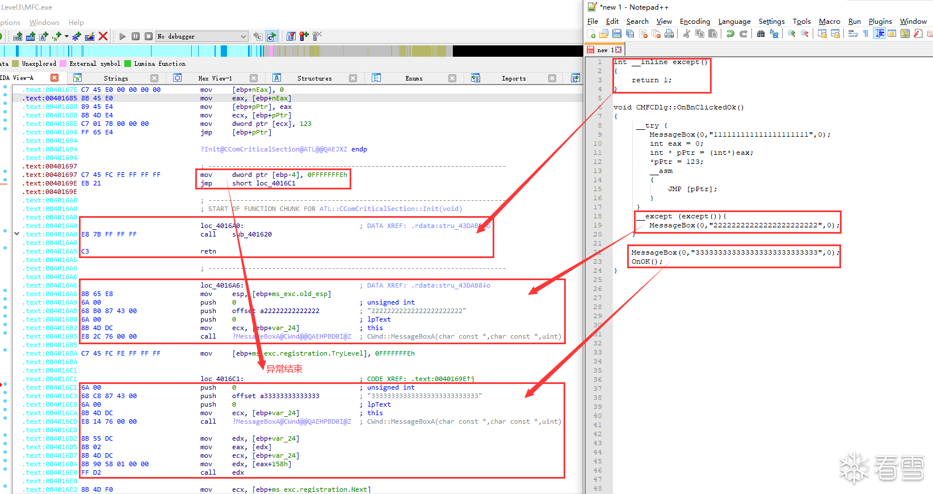The image size is (933, 494).
Task: Click 'sub_401620' call target in disassembly
Action: [252, 234]
